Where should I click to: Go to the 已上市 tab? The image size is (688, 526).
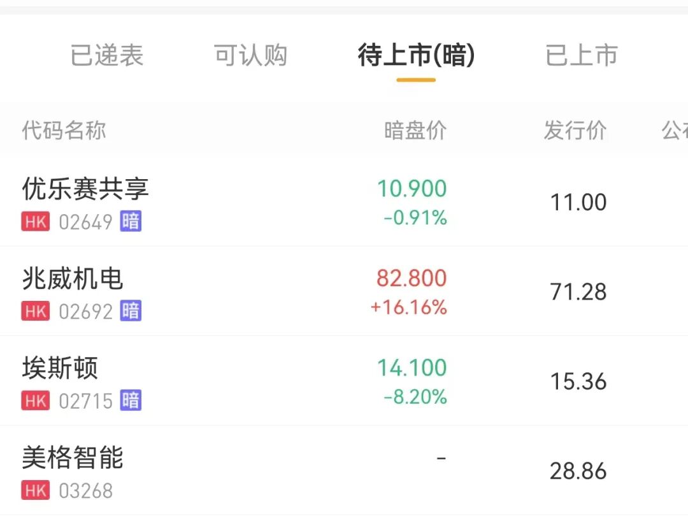pyautogui.click(x=582, y=55)
